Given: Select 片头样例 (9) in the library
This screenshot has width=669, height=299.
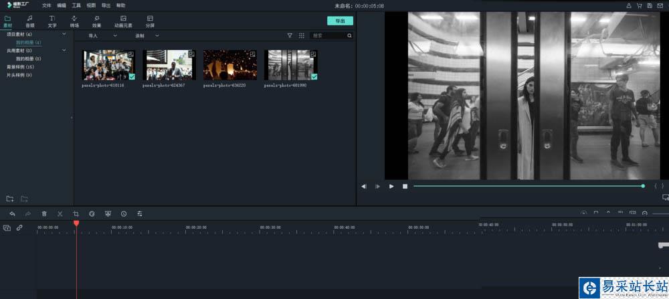Looking at the screenshot, I should 19,75.
